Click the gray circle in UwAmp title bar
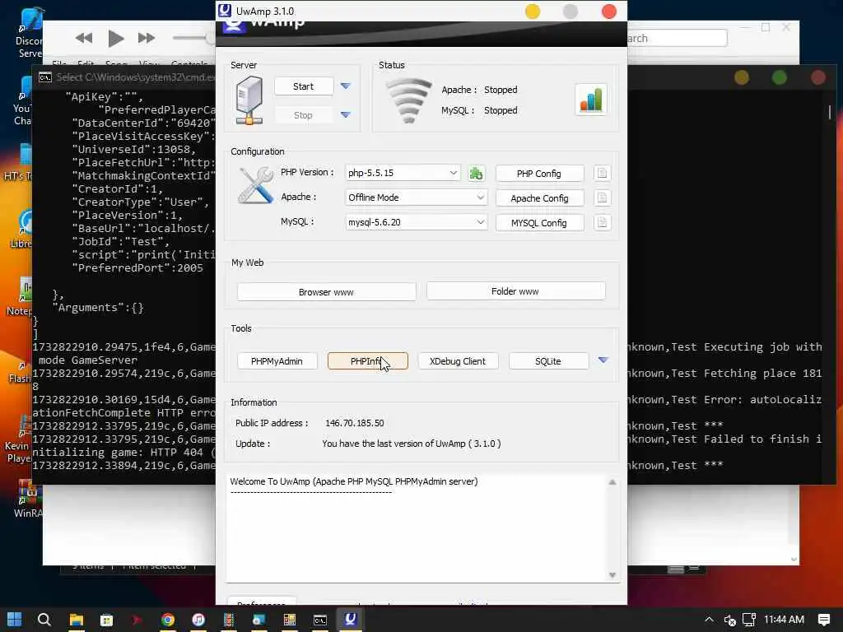The width and height of the screenshot is (843, 632). (571, 12)
